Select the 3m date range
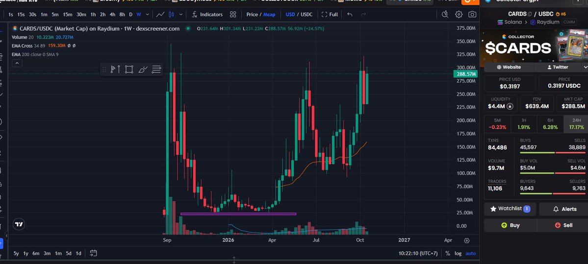588x264 pixels. (47, 254)
